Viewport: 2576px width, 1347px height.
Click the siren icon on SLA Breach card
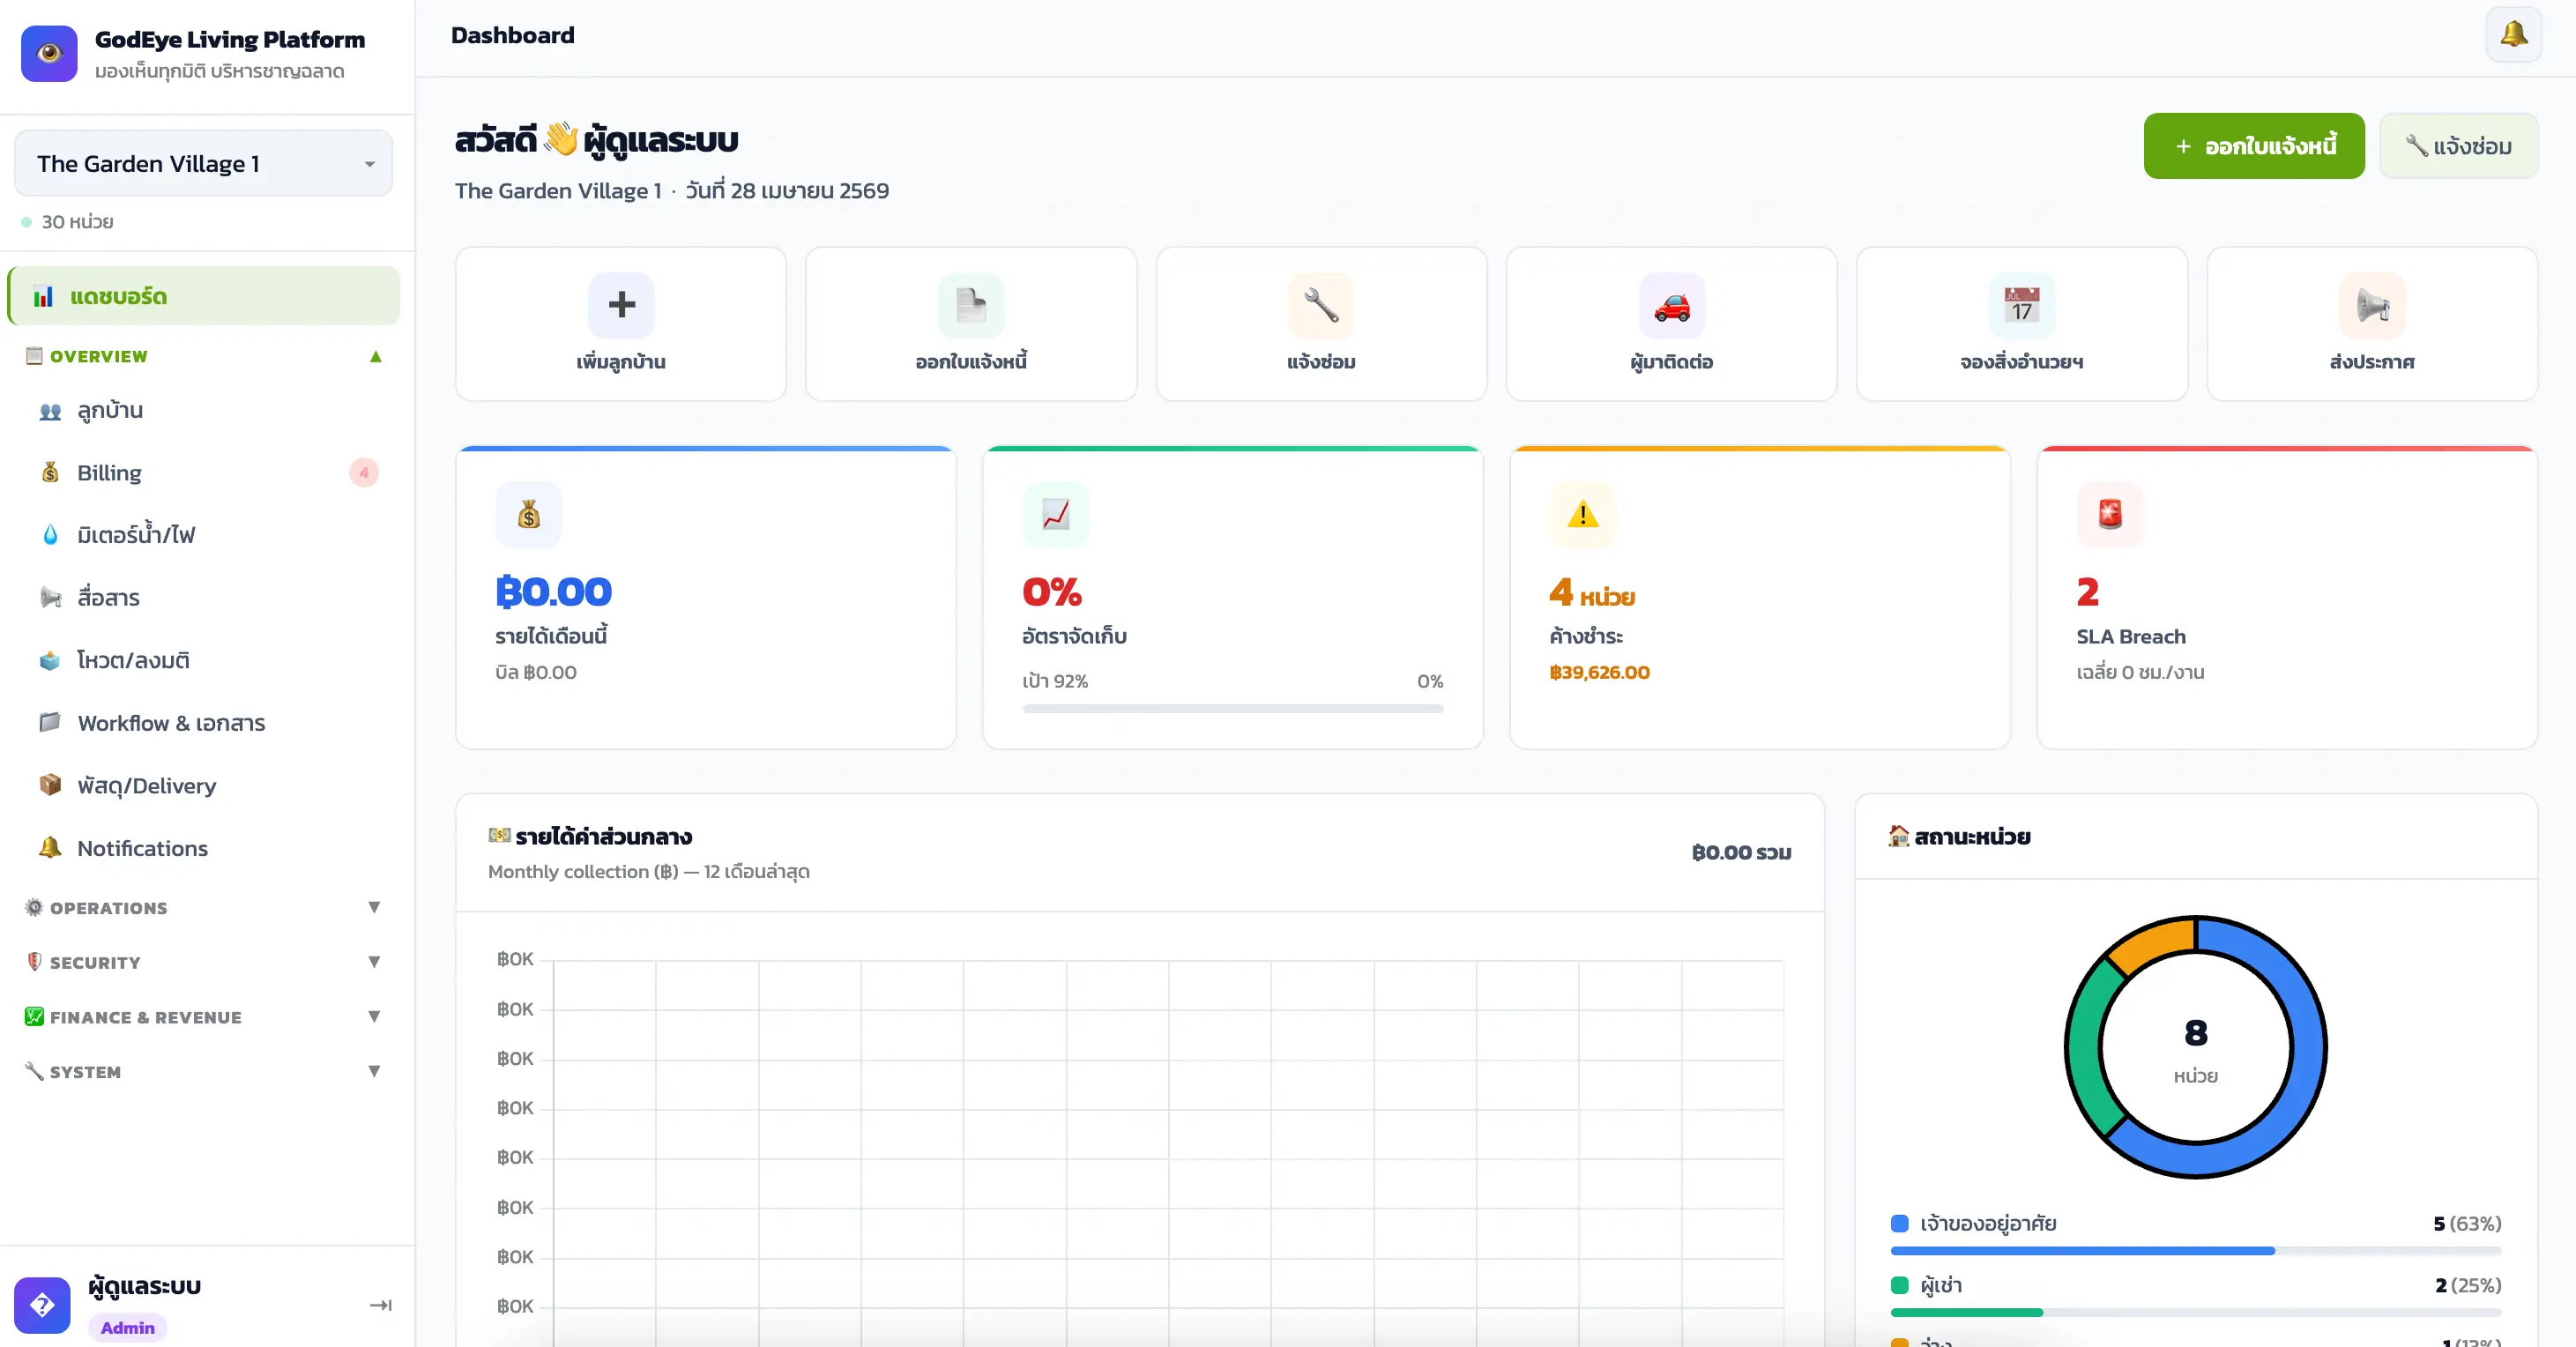tap(2110, 515)
